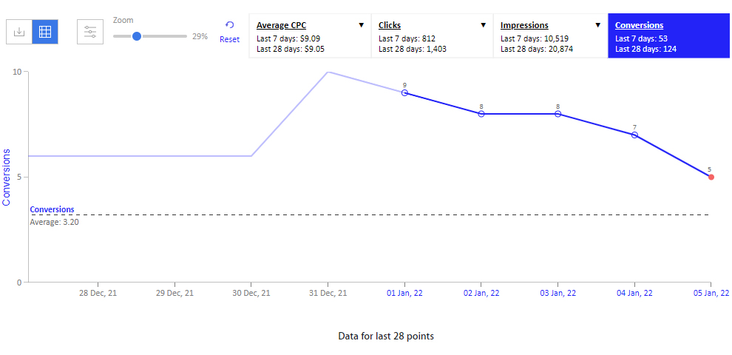Select the Average CPC metric tab
The image size is (732, 355).
tap(310, 36)
